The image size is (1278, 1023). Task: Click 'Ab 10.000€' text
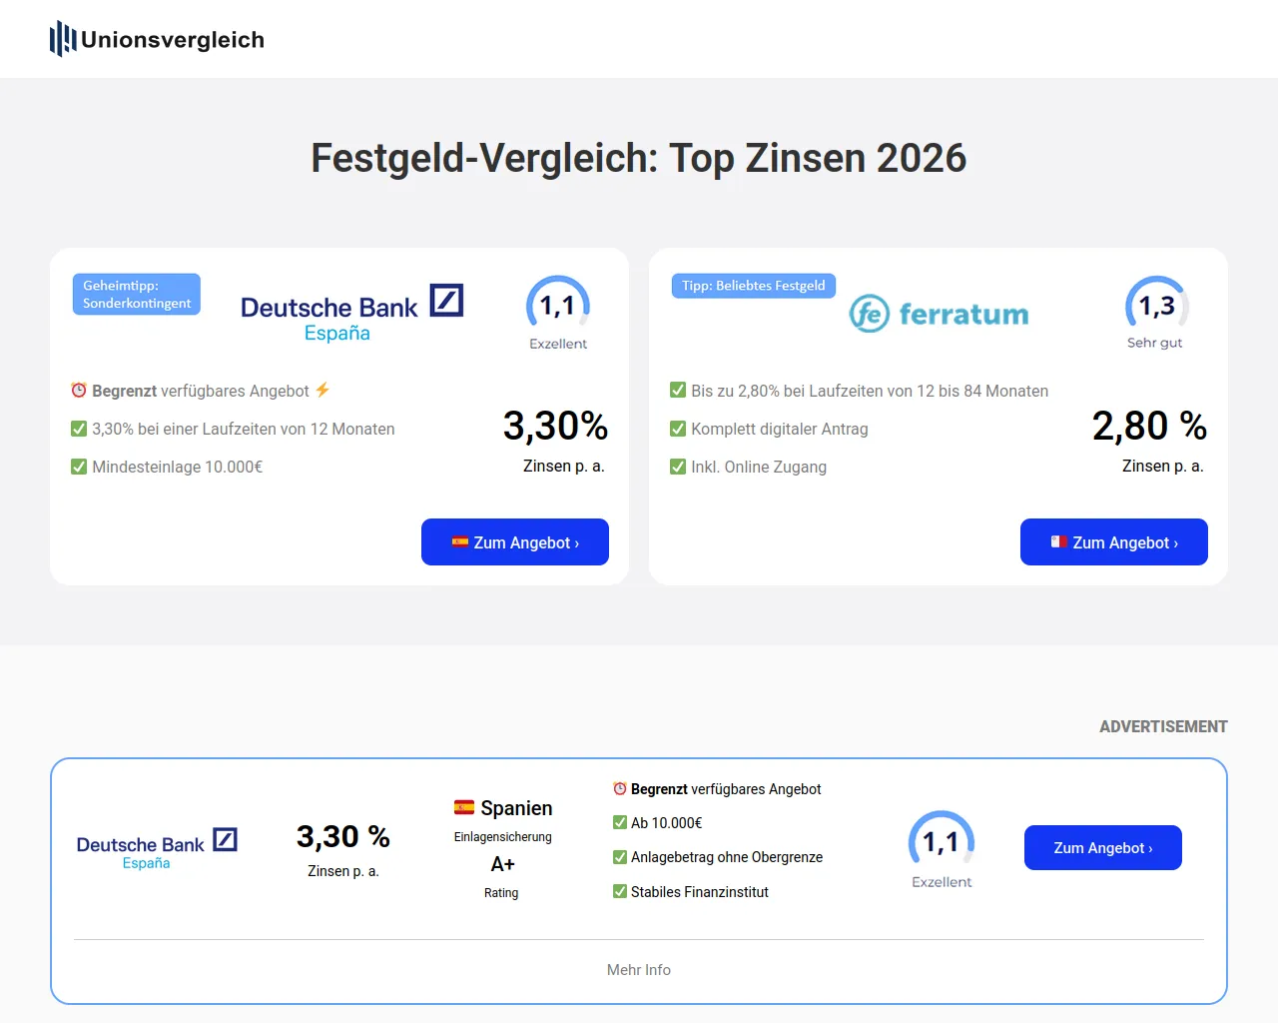[667, 823]
